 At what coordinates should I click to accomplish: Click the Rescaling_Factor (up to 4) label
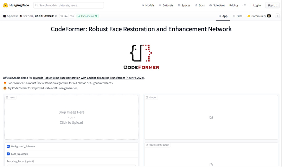(20, 161)
